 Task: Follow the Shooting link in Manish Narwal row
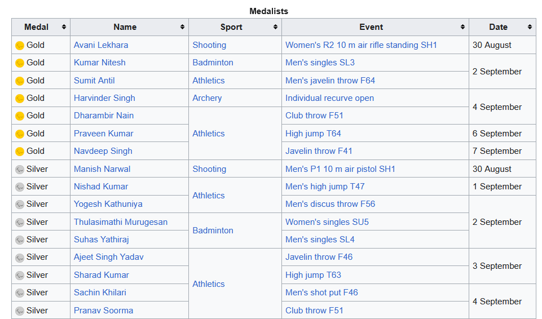209,169
